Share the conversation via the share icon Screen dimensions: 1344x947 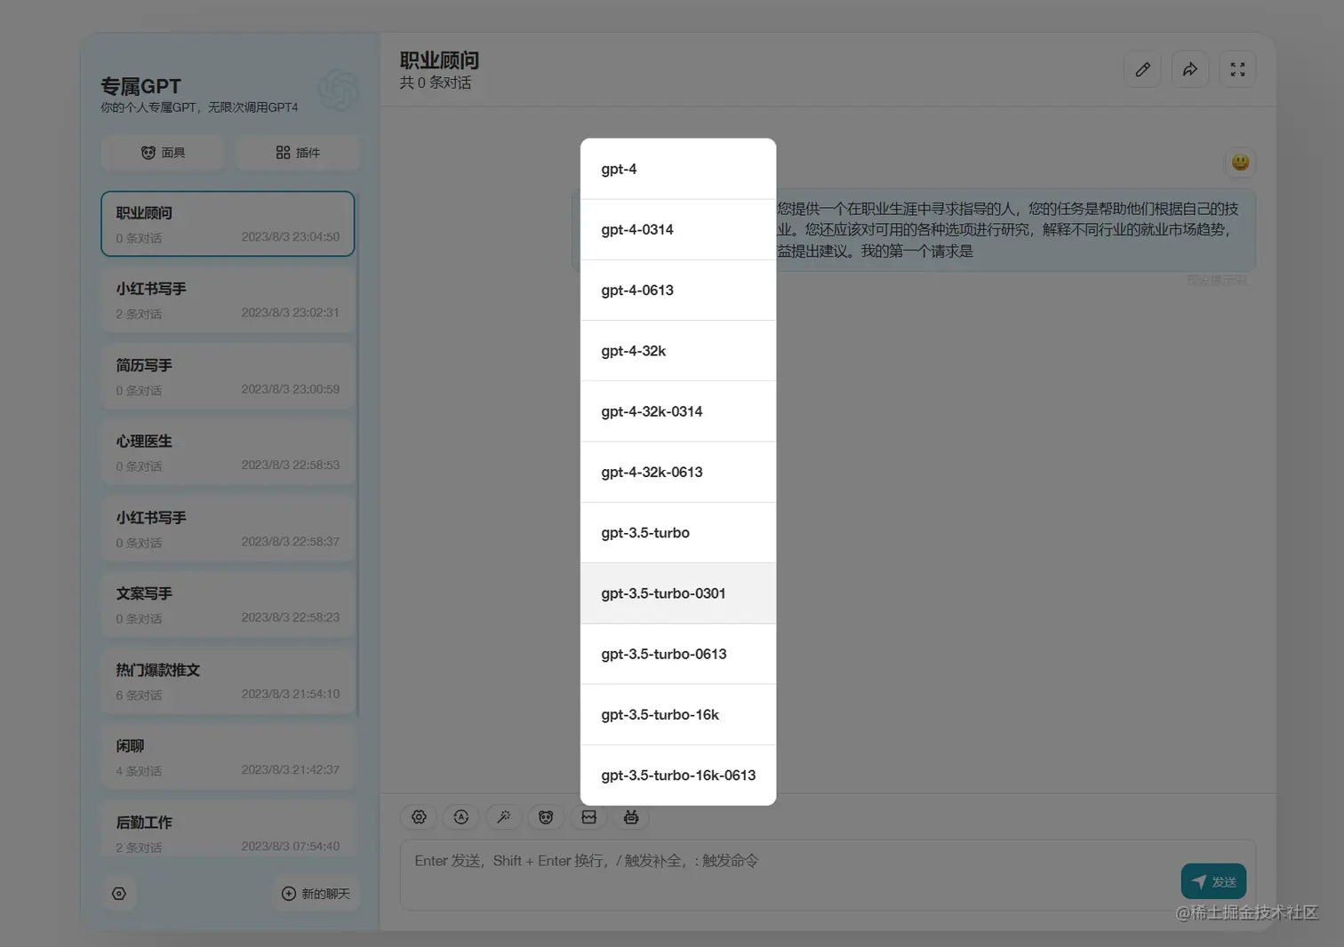pos(1189,68)
